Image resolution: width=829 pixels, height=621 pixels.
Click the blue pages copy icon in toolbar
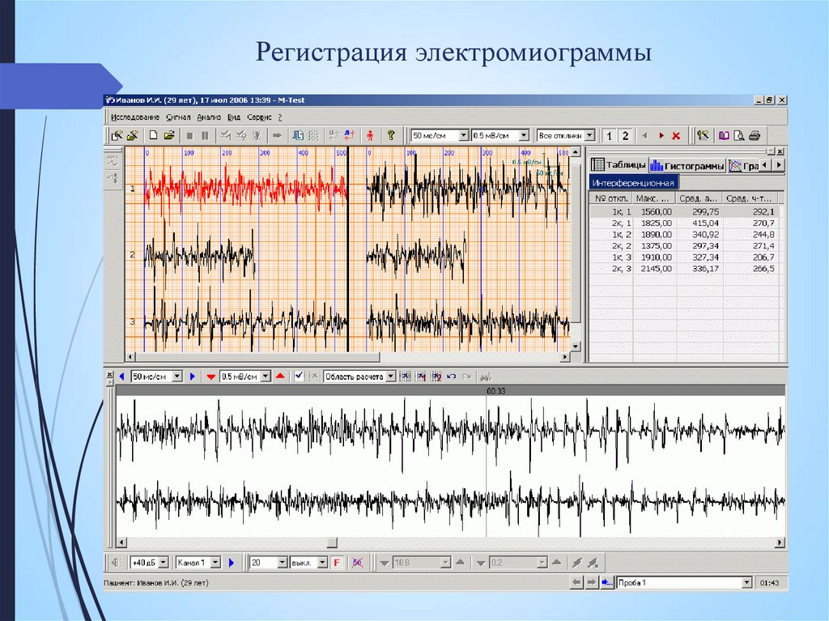click(x=298, y=135)
